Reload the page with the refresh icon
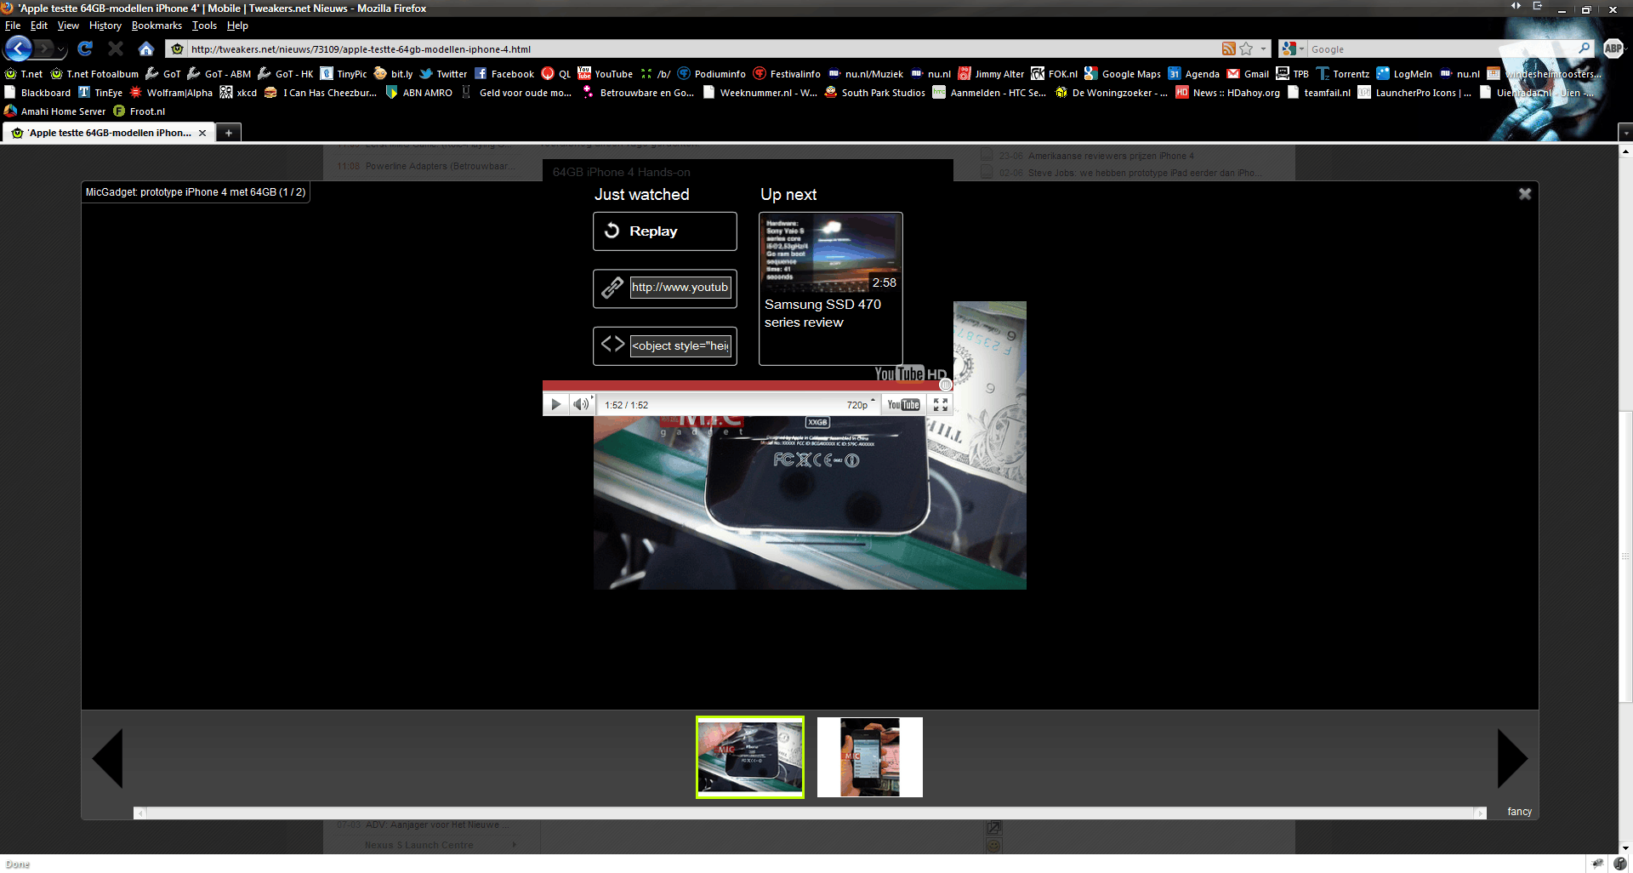Screen dimensions: 1633x873 click(85, 48)
